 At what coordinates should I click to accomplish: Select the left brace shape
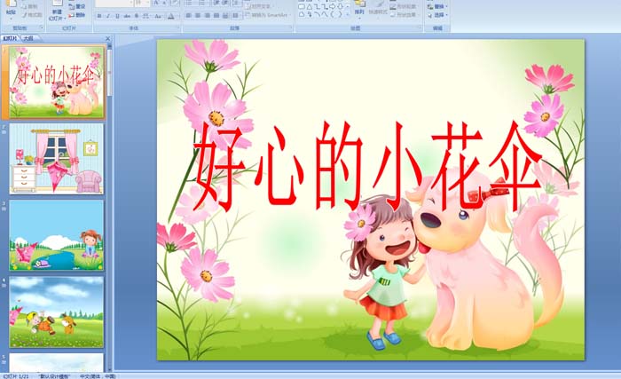tap(332, 14)
